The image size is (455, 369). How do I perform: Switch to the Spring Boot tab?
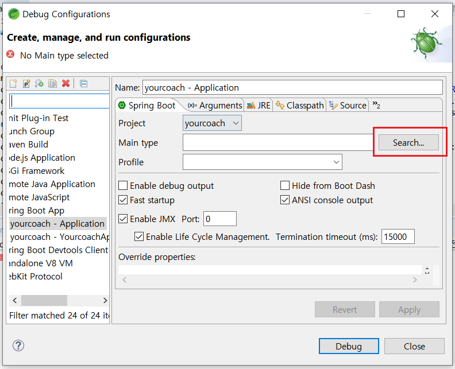[x=147, y=106]
